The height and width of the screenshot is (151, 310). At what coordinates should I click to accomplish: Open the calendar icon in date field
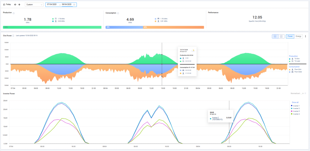pos(74,5)
